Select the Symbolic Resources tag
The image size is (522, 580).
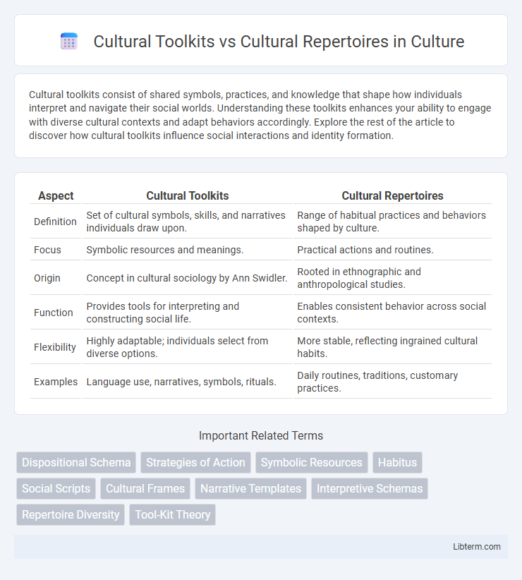point(312,462)
